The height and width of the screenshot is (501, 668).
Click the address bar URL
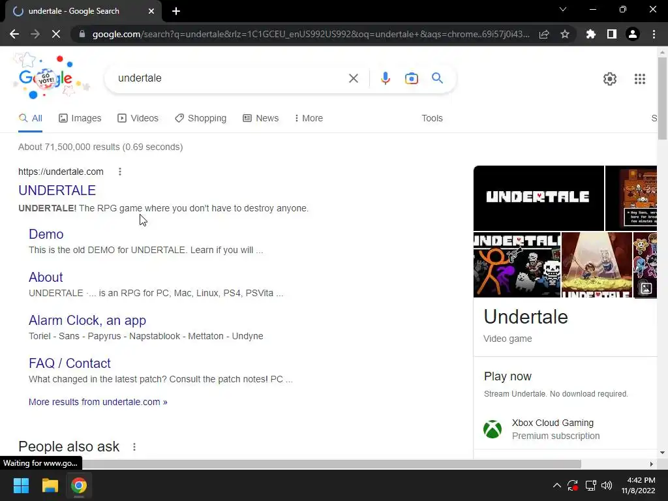(x=311, y=34)
